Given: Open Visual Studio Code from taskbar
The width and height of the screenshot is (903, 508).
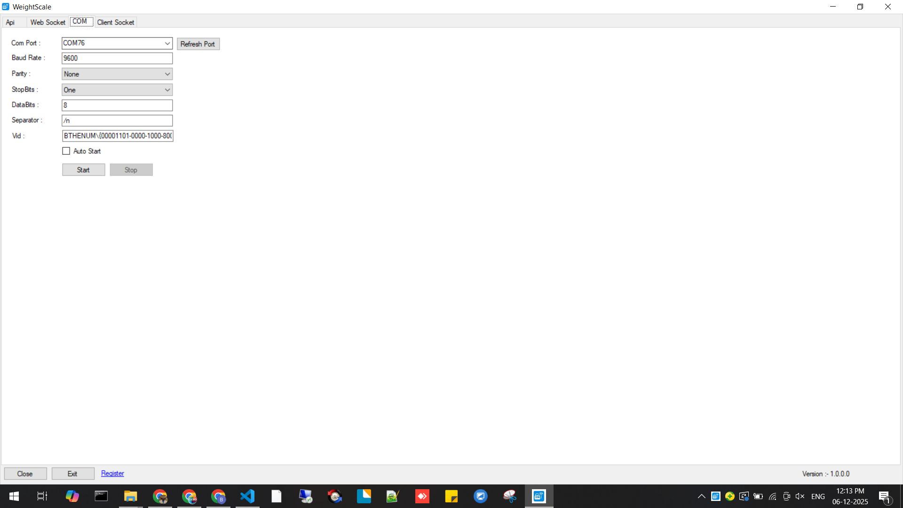Looking at the screenshot, I should point(247,496).
